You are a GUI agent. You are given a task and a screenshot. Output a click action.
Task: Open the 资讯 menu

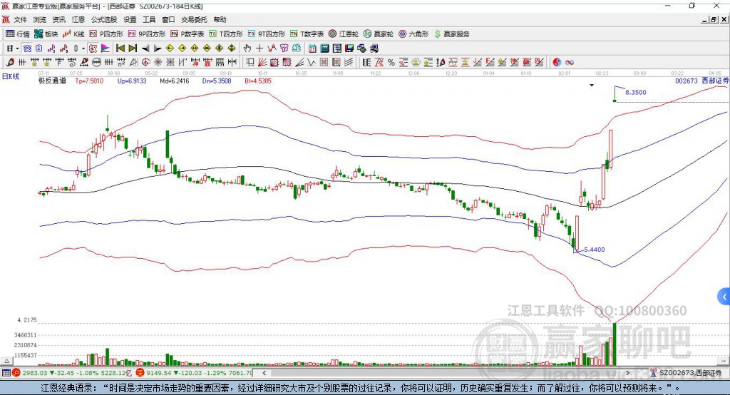tap(58, 19)
